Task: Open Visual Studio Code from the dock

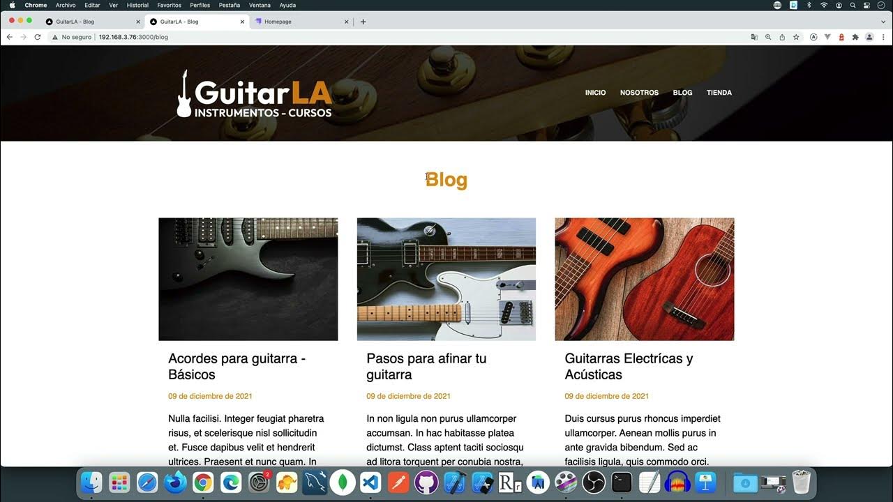Action: point(370,482)
